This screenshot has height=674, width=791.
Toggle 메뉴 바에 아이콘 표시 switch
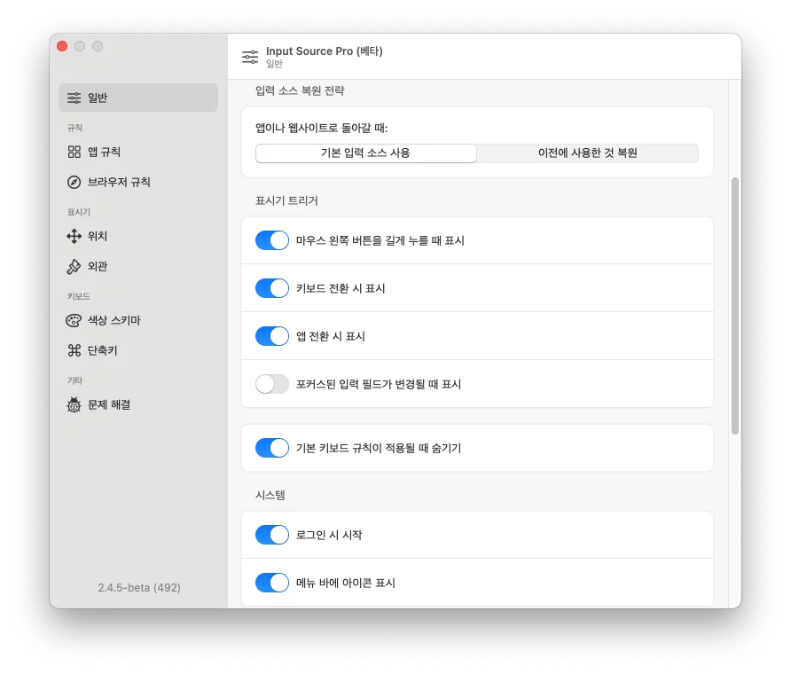tap(272, 583)
